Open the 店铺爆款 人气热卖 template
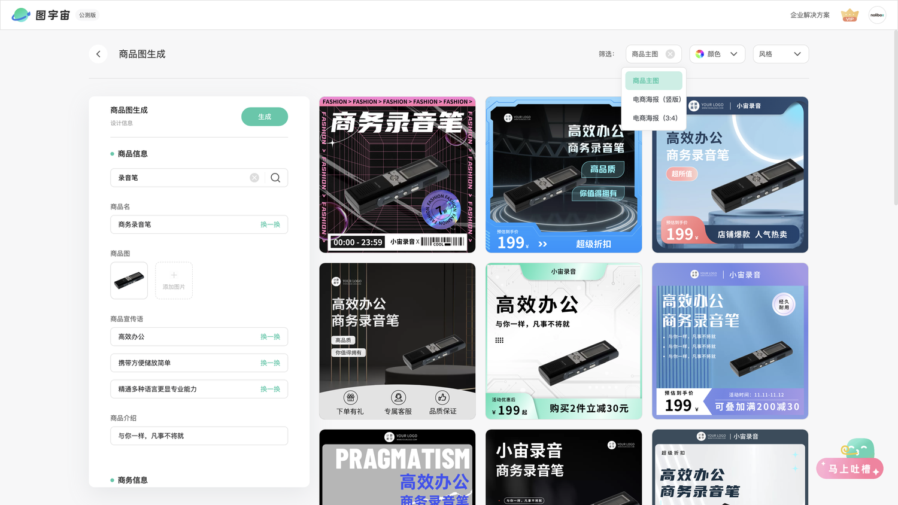 coord(730,175)
